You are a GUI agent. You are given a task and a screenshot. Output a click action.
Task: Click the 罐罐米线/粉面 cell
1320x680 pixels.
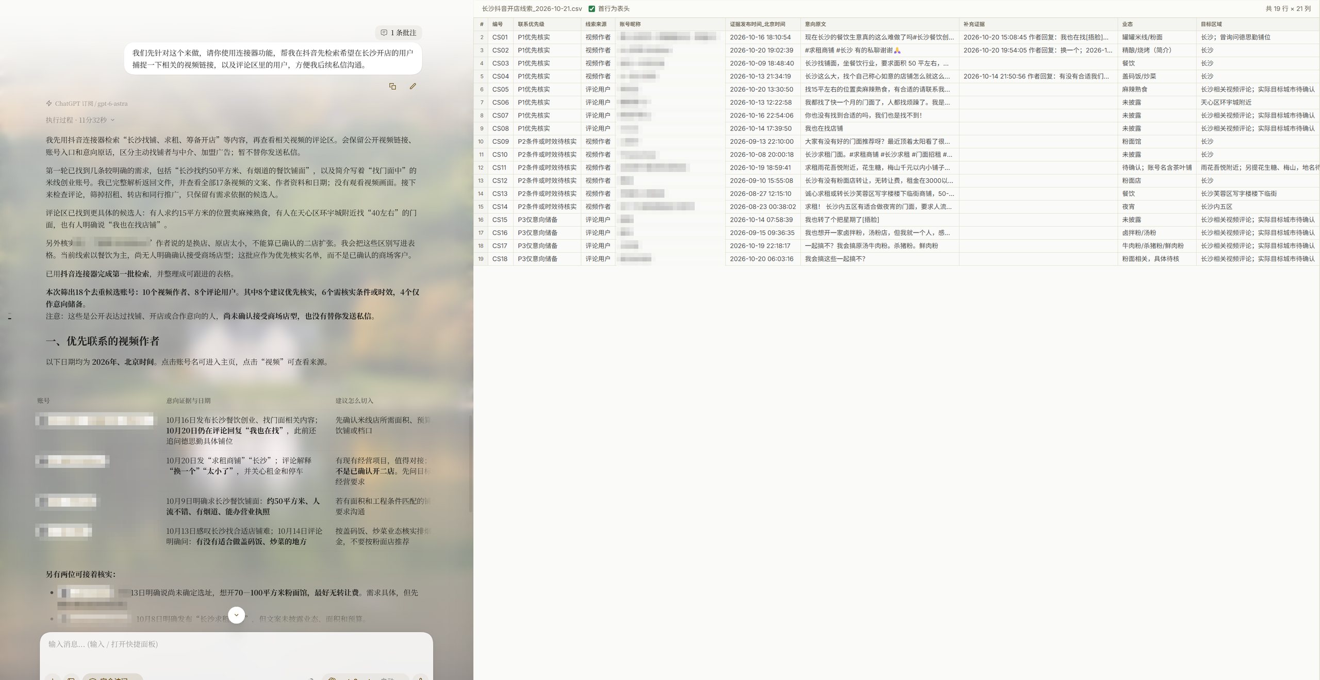click(1157, 37)
